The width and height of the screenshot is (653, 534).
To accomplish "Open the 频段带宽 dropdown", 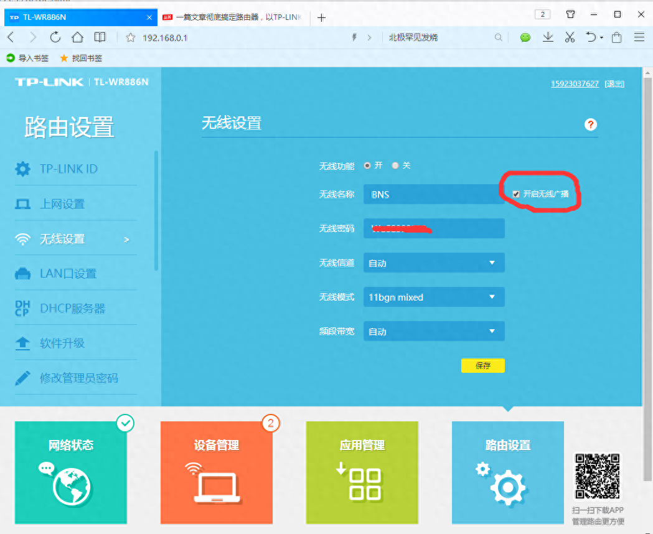I will point(434,331).
